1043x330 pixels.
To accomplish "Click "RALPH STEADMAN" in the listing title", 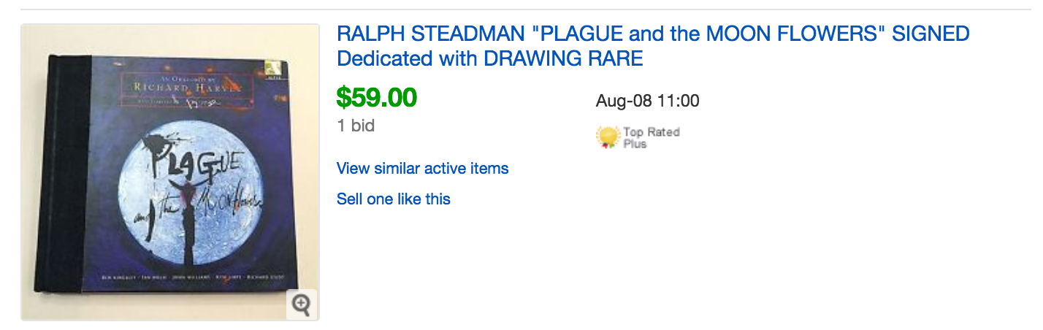I will tap(412, 34).
